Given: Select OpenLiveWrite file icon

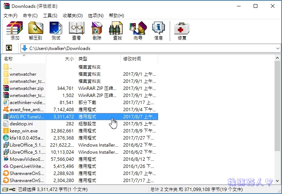Looking at the screenshot, I should point(6,166).
